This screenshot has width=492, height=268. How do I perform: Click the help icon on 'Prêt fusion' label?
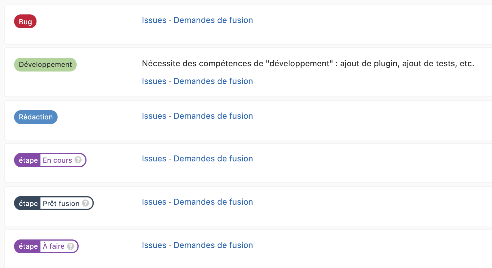coord(86,203)
